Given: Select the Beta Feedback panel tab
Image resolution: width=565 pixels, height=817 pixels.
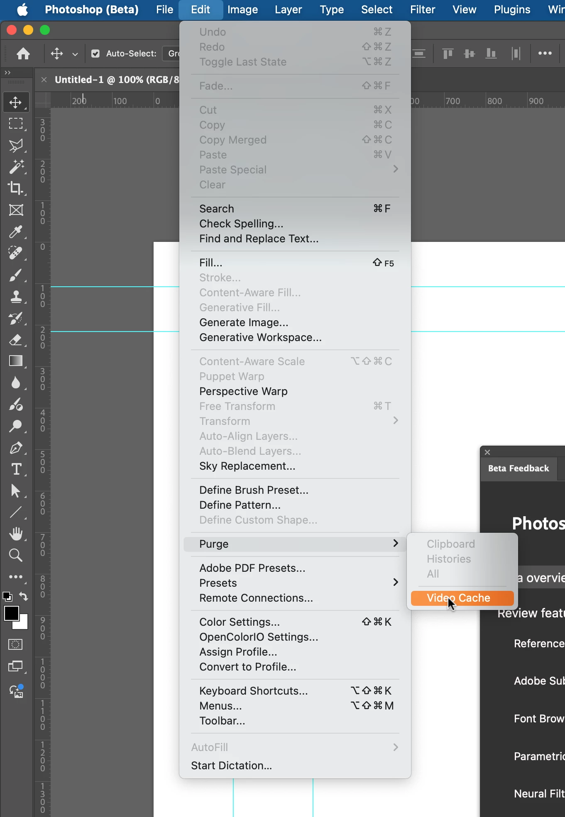Looking at the screenshot, I should (519, 468).
